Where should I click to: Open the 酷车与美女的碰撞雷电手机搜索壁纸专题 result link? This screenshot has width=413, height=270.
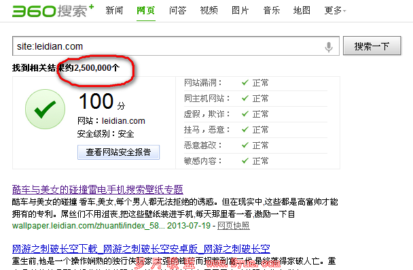click(x=97, y=190)
